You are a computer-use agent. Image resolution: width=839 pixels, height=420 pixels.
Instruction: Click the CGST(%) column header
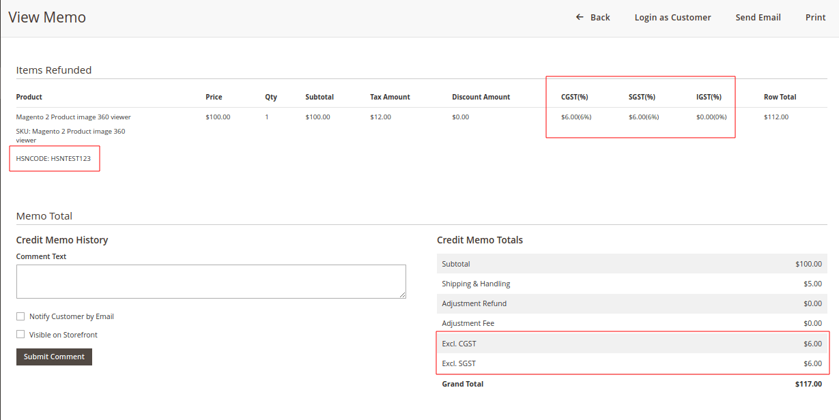coord(574,97)
